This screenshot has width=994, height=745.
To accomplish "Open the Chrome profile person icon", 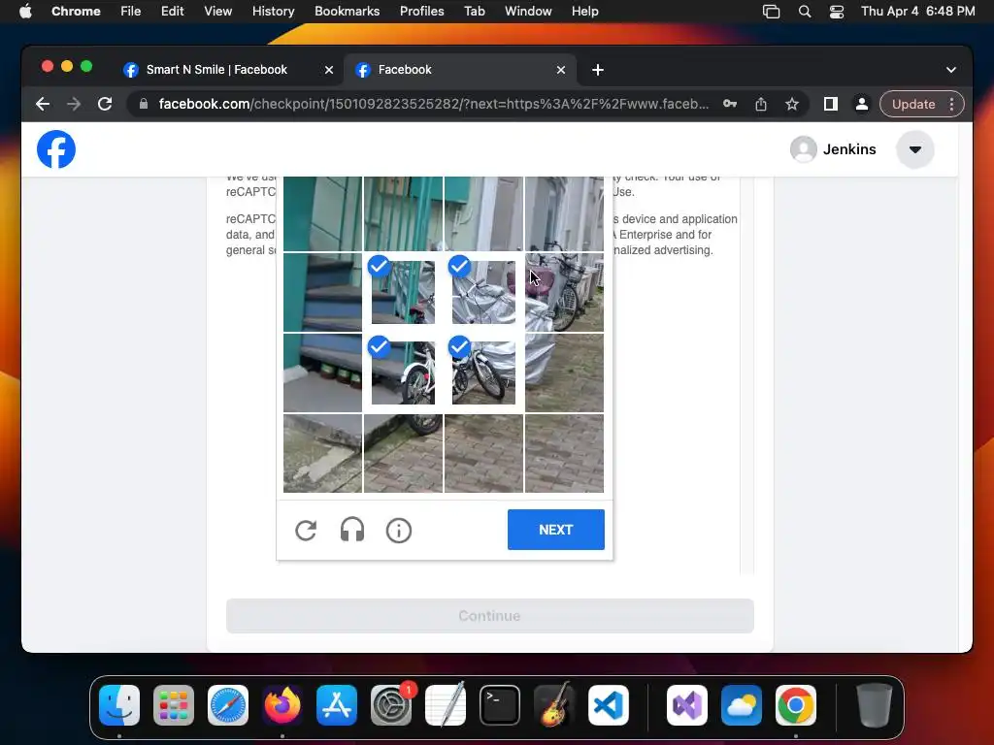I will click(862, 104).
